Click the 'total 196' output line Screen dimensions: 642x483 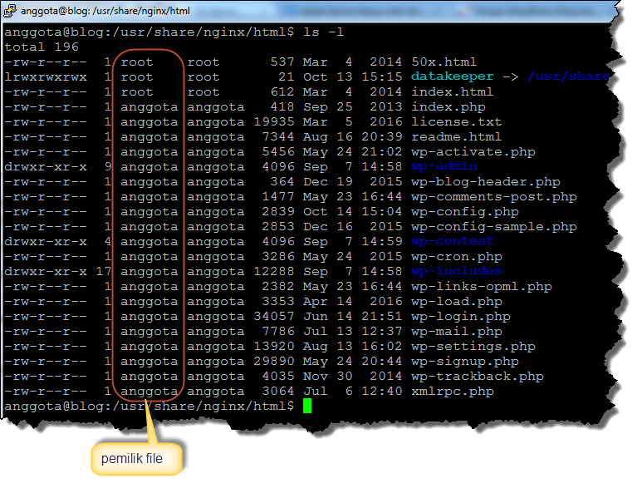tap(37, 47)
